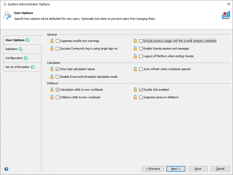Viewport: 233px width, 175px height.
Task: Lock the "Suppress unsafe exit warnings" setting padlock
Action: click(52, 41)
